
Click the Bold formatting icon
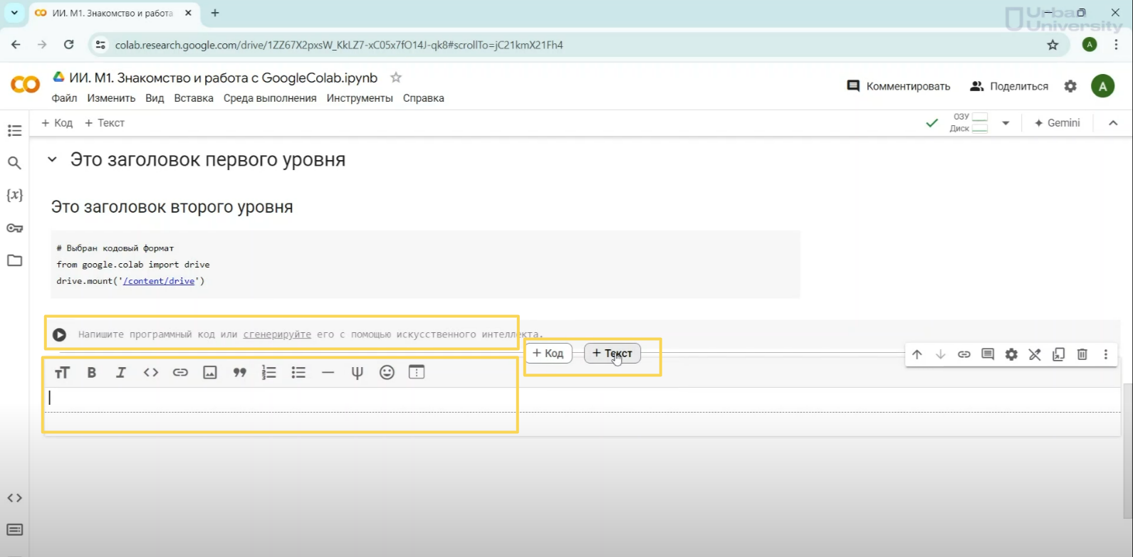pos(92,373)
